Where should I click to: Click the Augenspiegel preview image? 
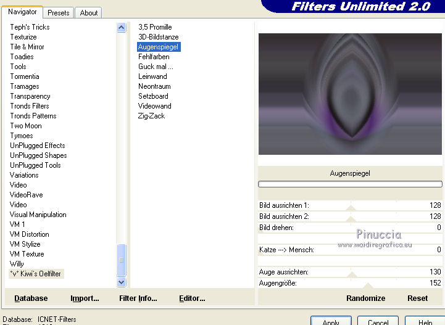pyautogui.click(x=350, y=94)
